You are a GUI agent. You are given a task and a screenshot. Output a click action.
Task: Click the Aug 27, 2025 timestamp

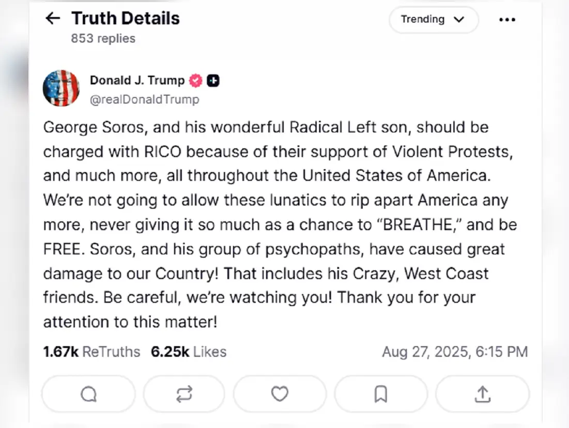coord(455,352)
